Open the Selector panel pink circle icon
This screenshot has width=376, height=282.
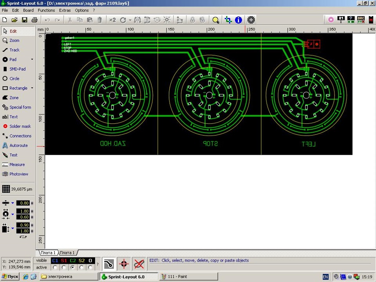tap(331, 20)
